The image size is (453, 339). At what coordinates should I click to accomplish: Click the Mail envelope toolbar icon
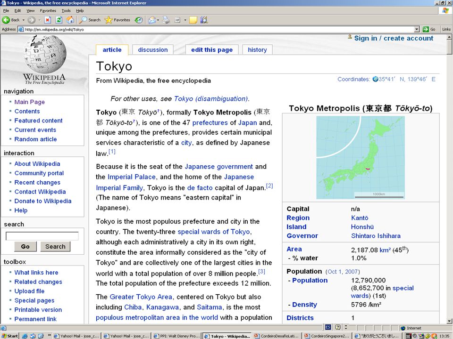click(152, 20)
